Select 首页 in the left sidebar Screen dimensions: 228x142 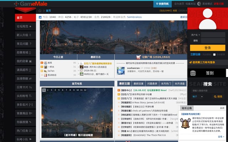point(25,18)
